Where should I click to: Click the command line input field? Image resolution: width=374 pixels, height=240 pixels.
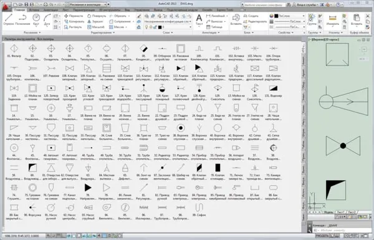[x=341, y=230]
